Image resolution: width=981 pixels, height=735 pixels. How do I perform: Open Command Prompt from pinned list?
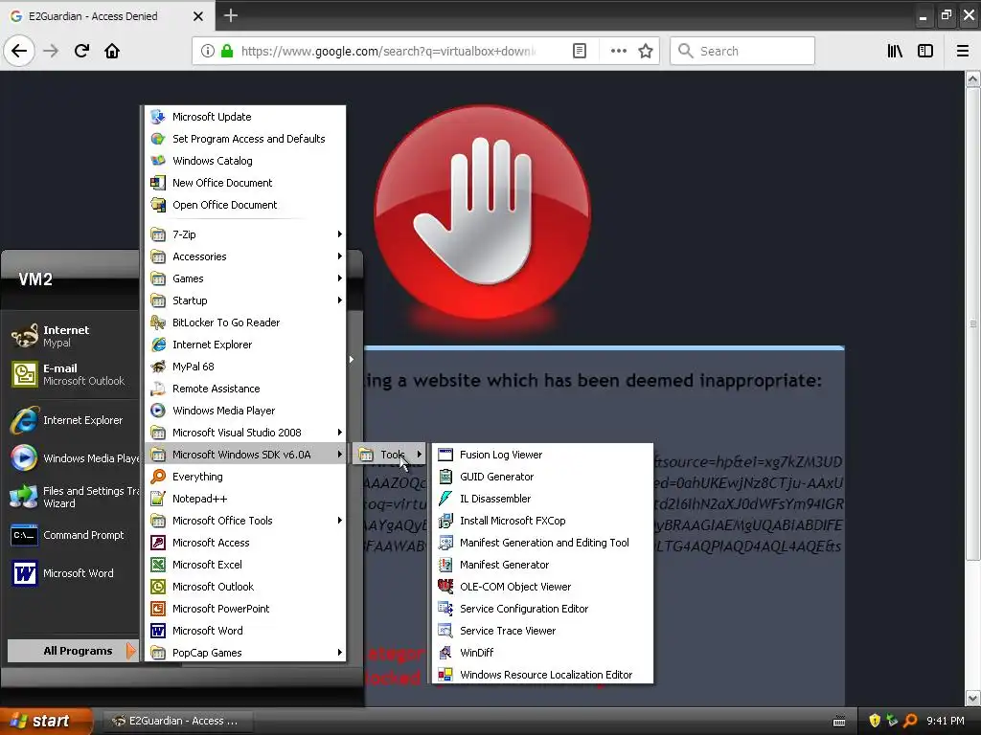point(73,535)
